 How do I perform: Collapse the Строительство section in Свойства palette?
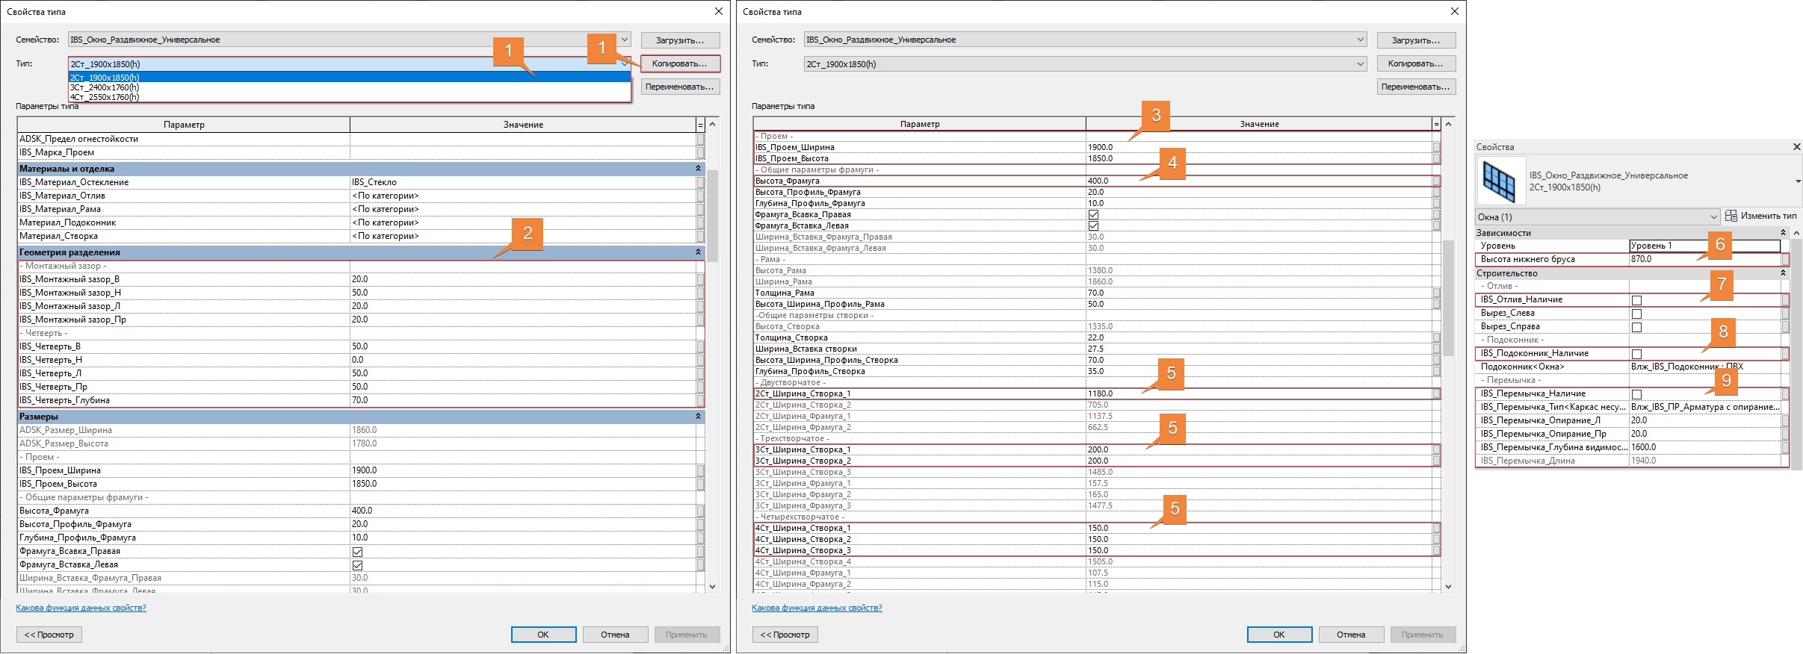tap(1783, 273)
